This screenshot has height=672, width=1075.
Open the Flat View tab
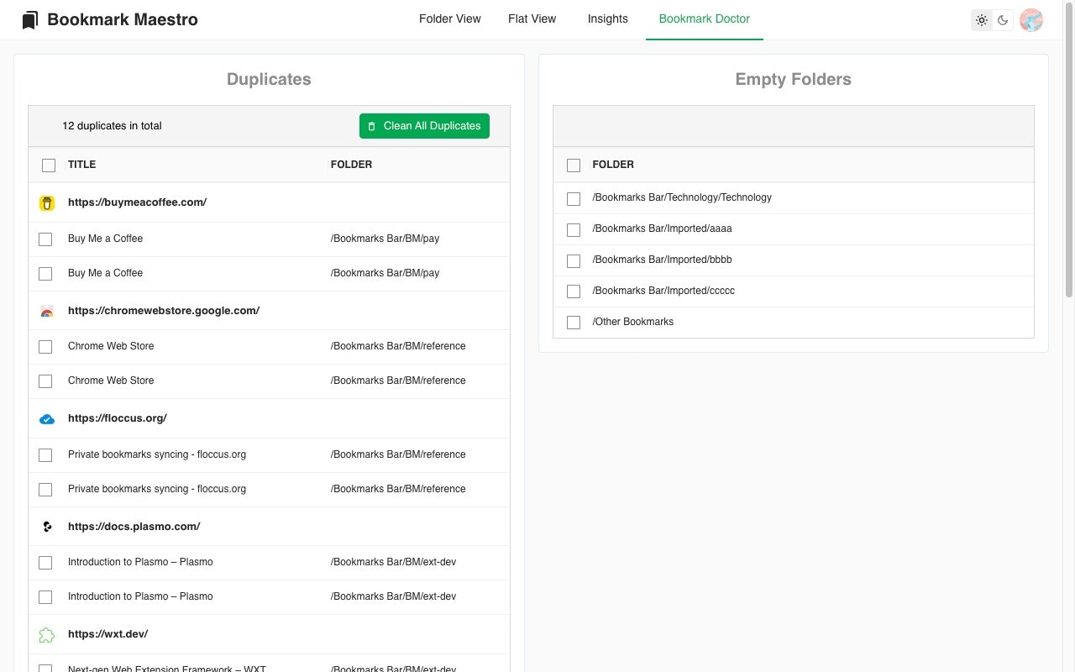point(532,18)
